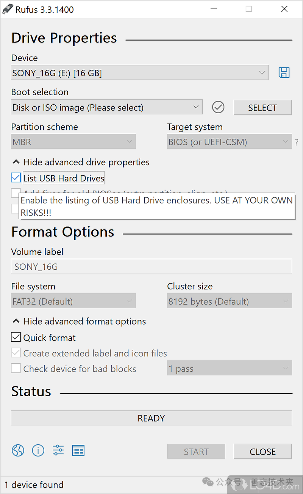Show the log list icon
This screenshot has width=303, height=494.
point(78,450)
